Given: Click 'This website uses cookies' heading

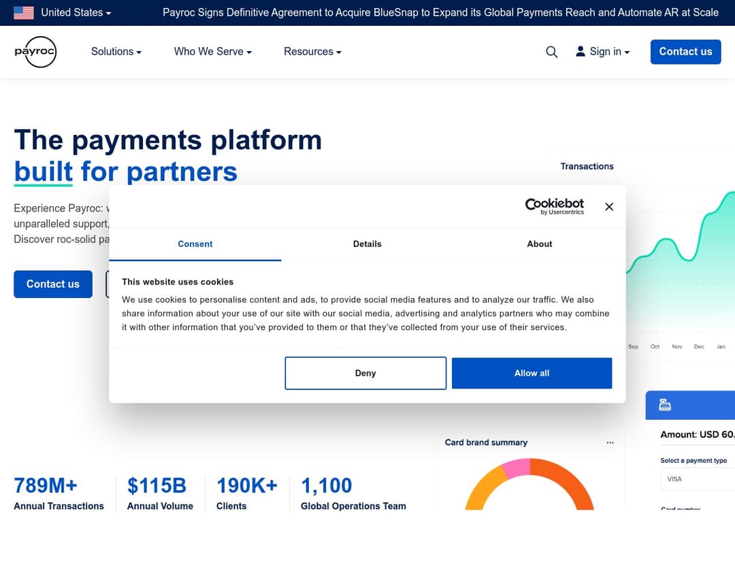Looking at the screenshot, I should tap(178, 282).
